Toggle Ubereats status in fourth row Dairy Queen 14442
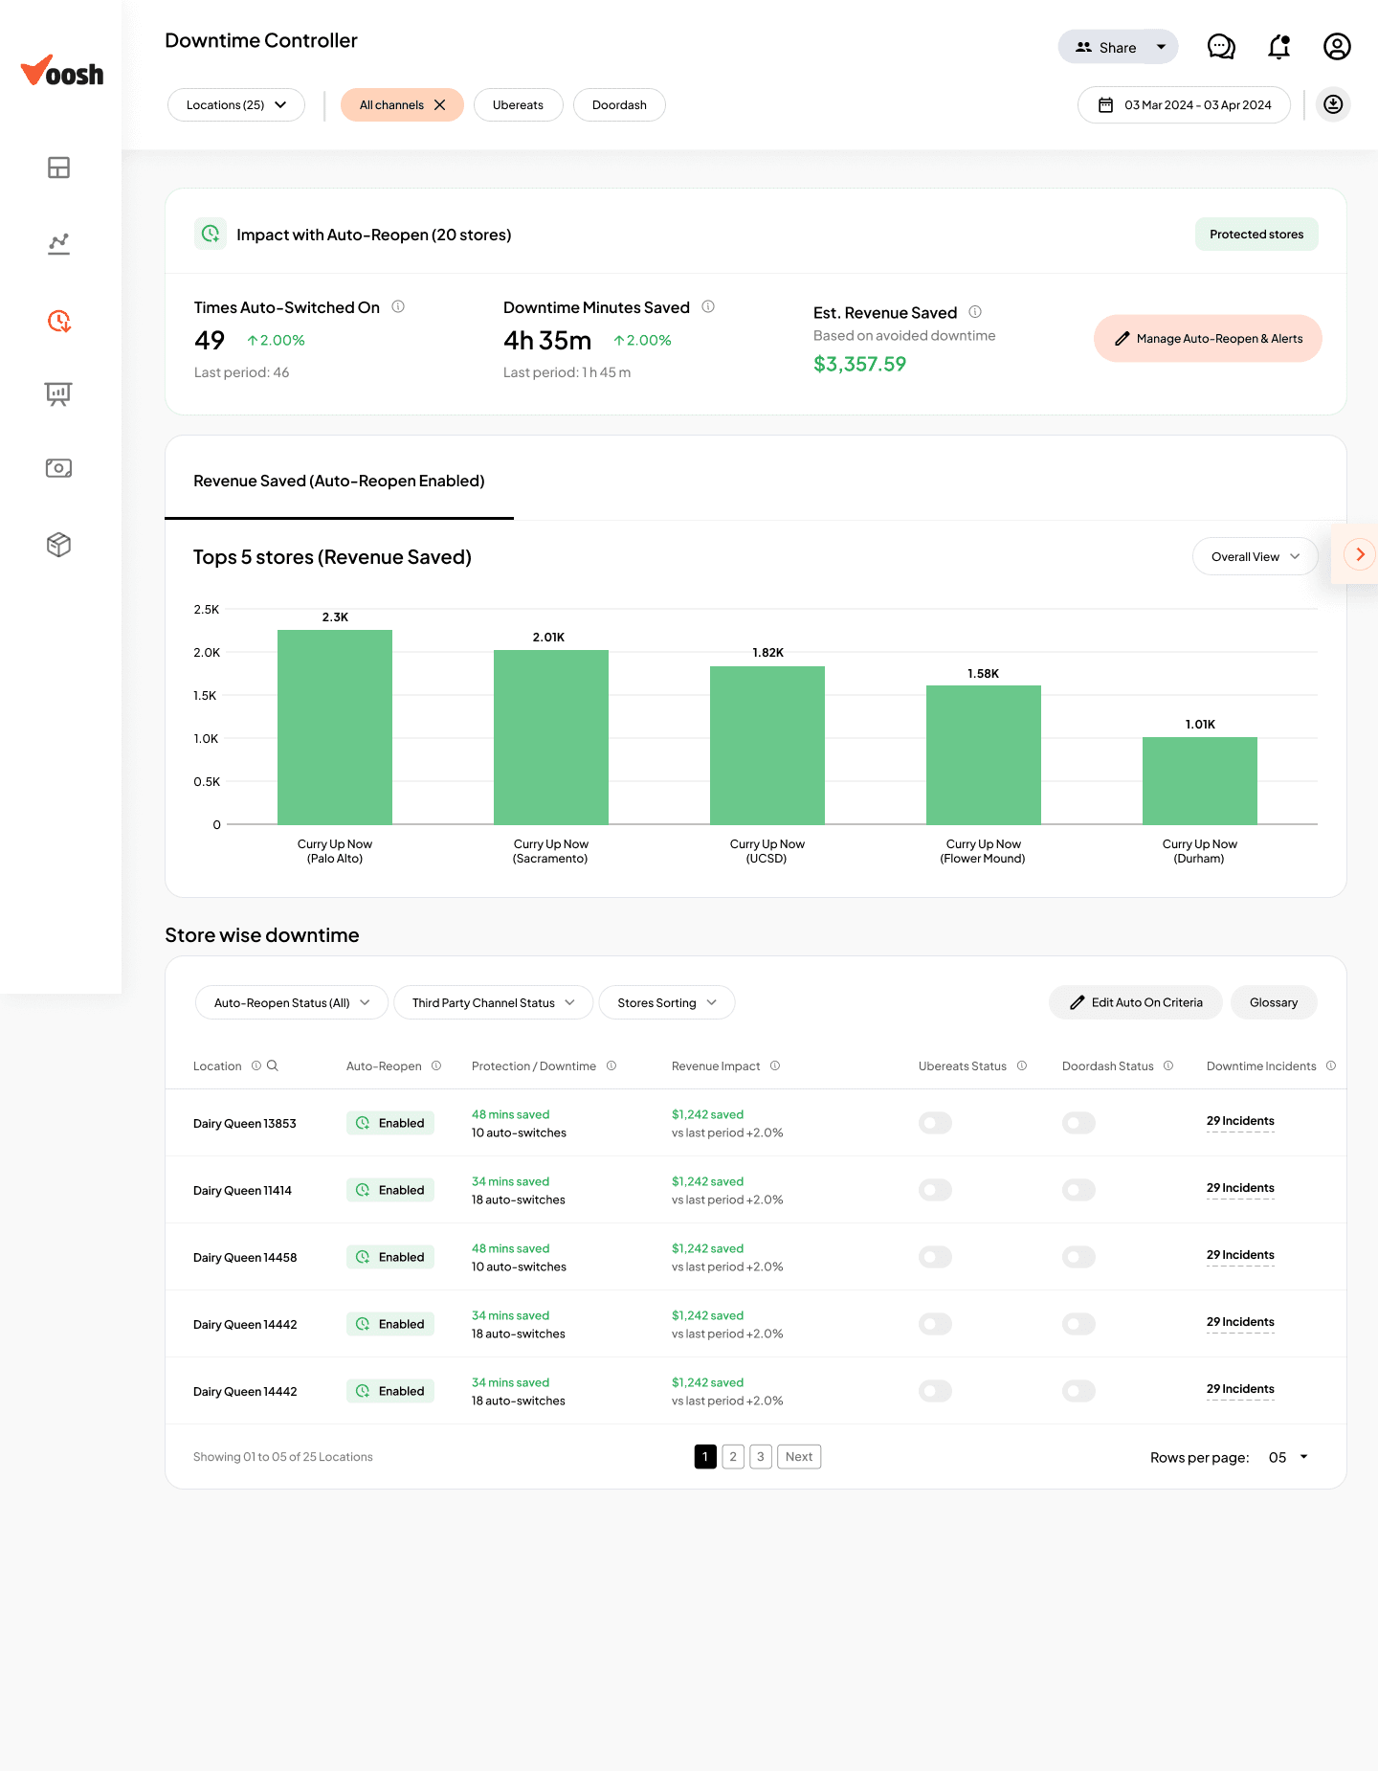Viewport: 1378px width, 1771px height. [x=935, y=1324]
